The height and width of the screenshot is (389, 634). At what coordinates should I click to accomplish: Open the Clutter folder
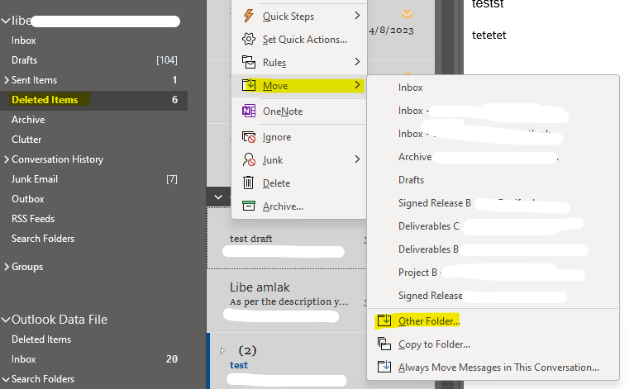[x=93, y=140]
